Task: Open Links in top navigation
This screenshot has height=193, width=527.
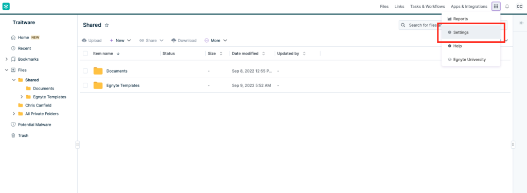Action: point(399,6)
